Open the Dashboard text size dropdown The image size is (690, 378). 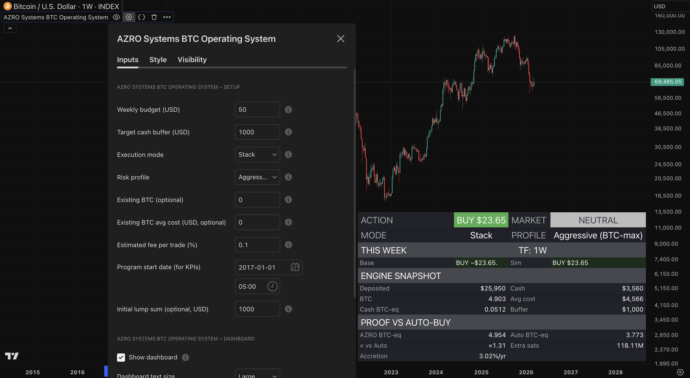click(257, 374)
